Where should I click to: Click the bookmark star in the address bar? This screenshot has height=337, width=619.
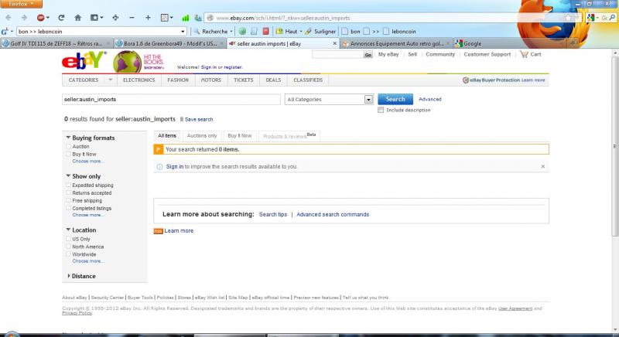568,18
